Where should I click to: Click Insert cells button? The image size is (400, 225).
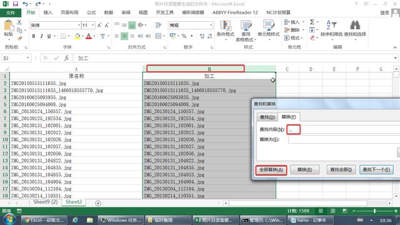(x=292, y=22)
